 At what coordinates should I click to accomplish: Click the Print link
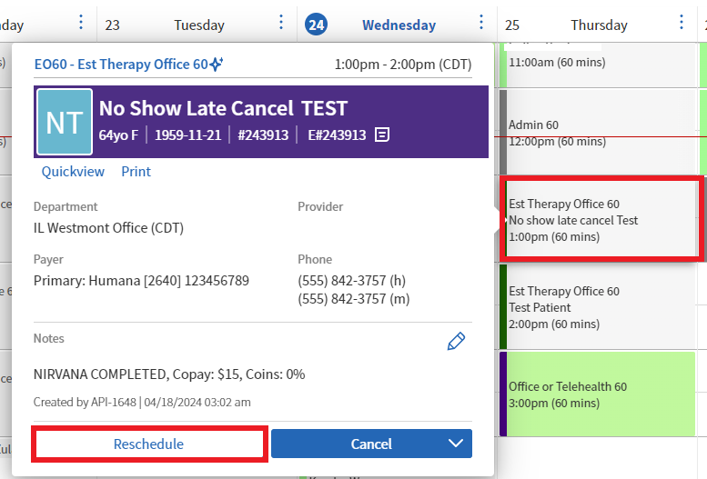(136, 172)
